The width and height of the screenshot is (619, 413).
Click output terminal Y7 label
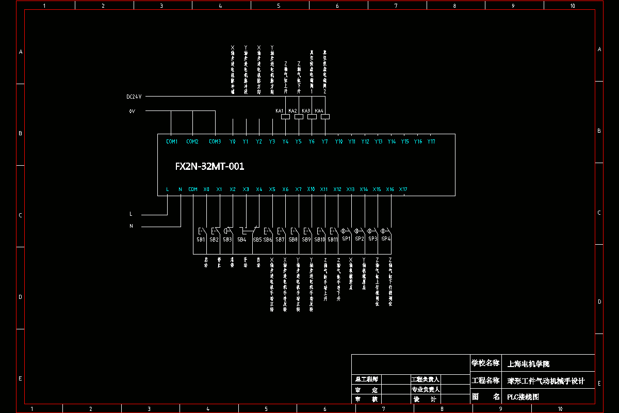(x=324, y=141)
